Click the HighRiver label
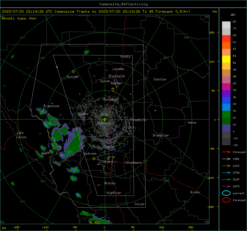The height and width of the screenshot is (231, 247). coord(114,193)
